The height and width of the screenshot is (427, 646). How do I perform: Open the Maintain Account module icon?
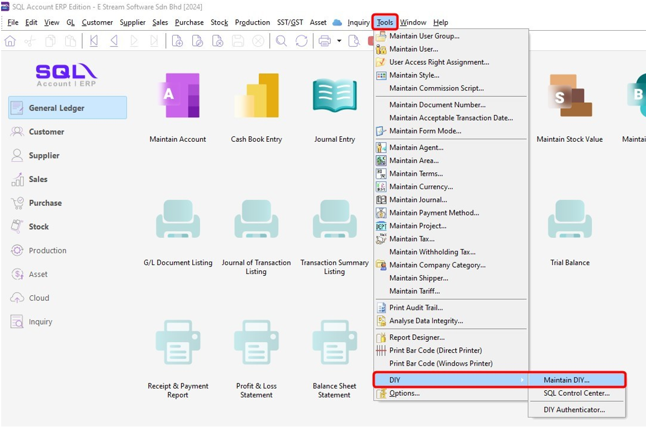click(178, 95)
